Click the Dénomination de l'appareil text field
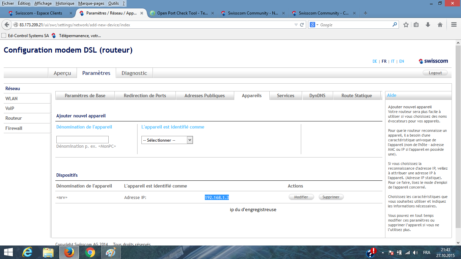Image resolution: width=461 pixels, height=259 pixels. click(82, 140)
